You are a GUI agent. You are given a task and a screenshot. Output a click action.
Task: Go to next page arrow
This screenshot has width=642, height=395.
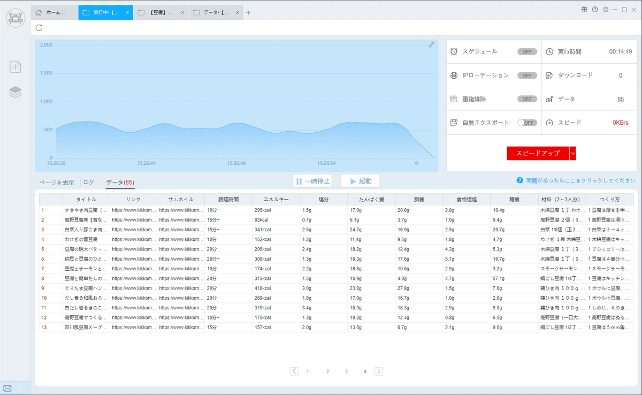[x=378, y=371]
